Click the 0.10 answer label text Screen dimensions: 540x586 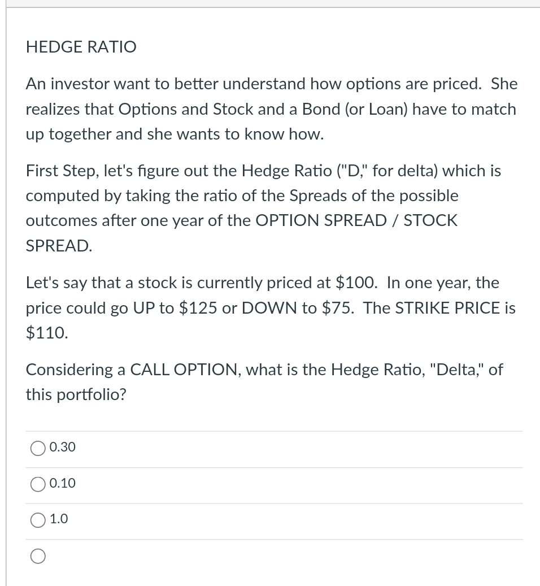point(62,483)
